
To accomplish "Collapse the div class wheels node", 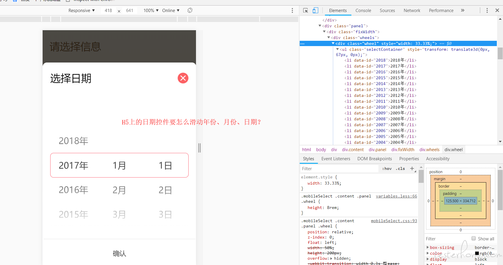I will [329, 38].
